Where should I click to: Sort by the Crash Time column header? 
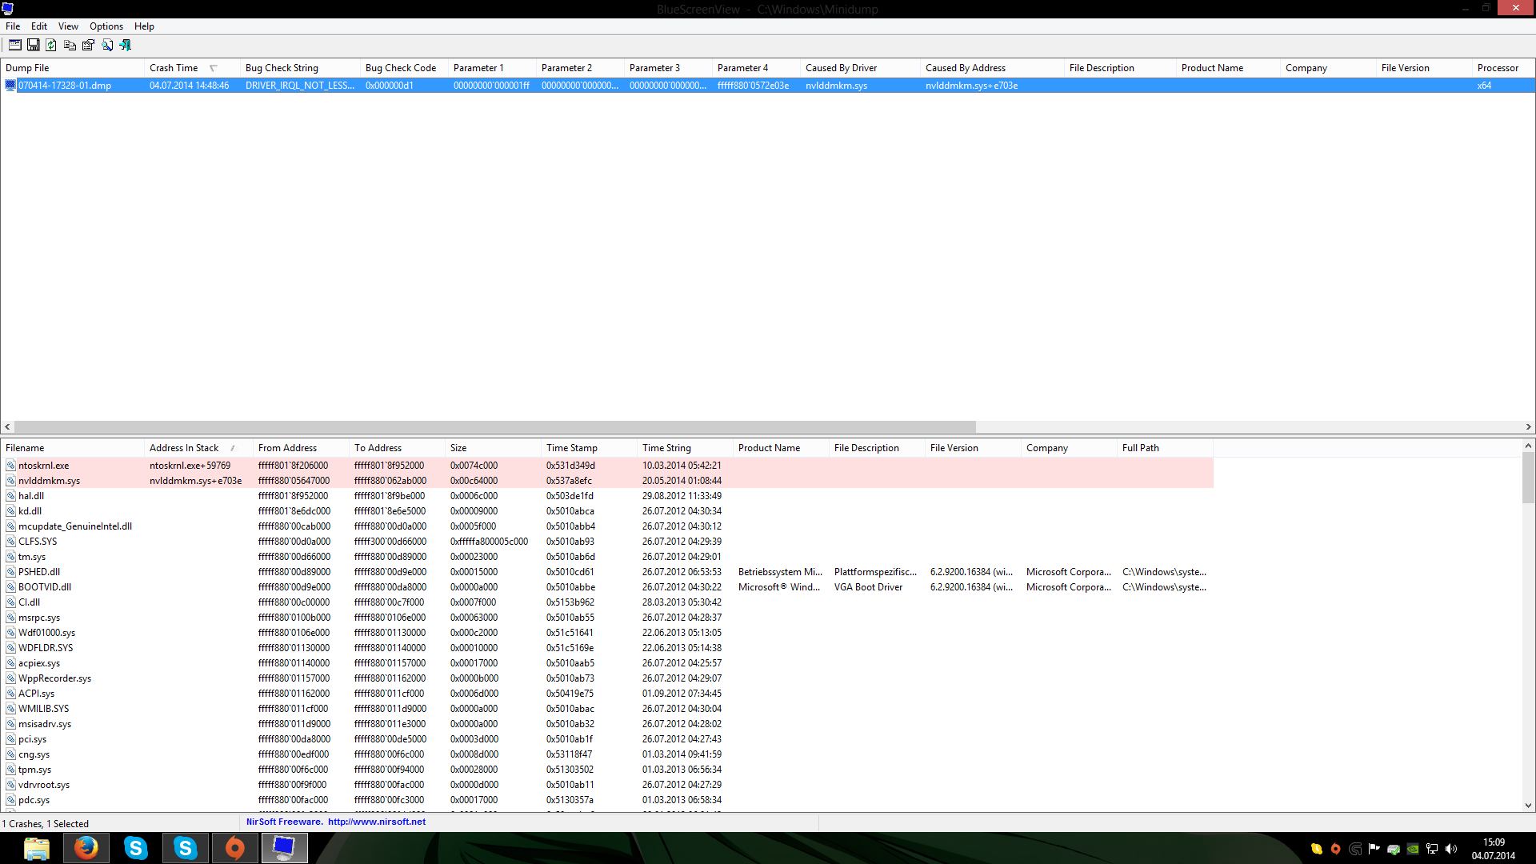point(174,68)
